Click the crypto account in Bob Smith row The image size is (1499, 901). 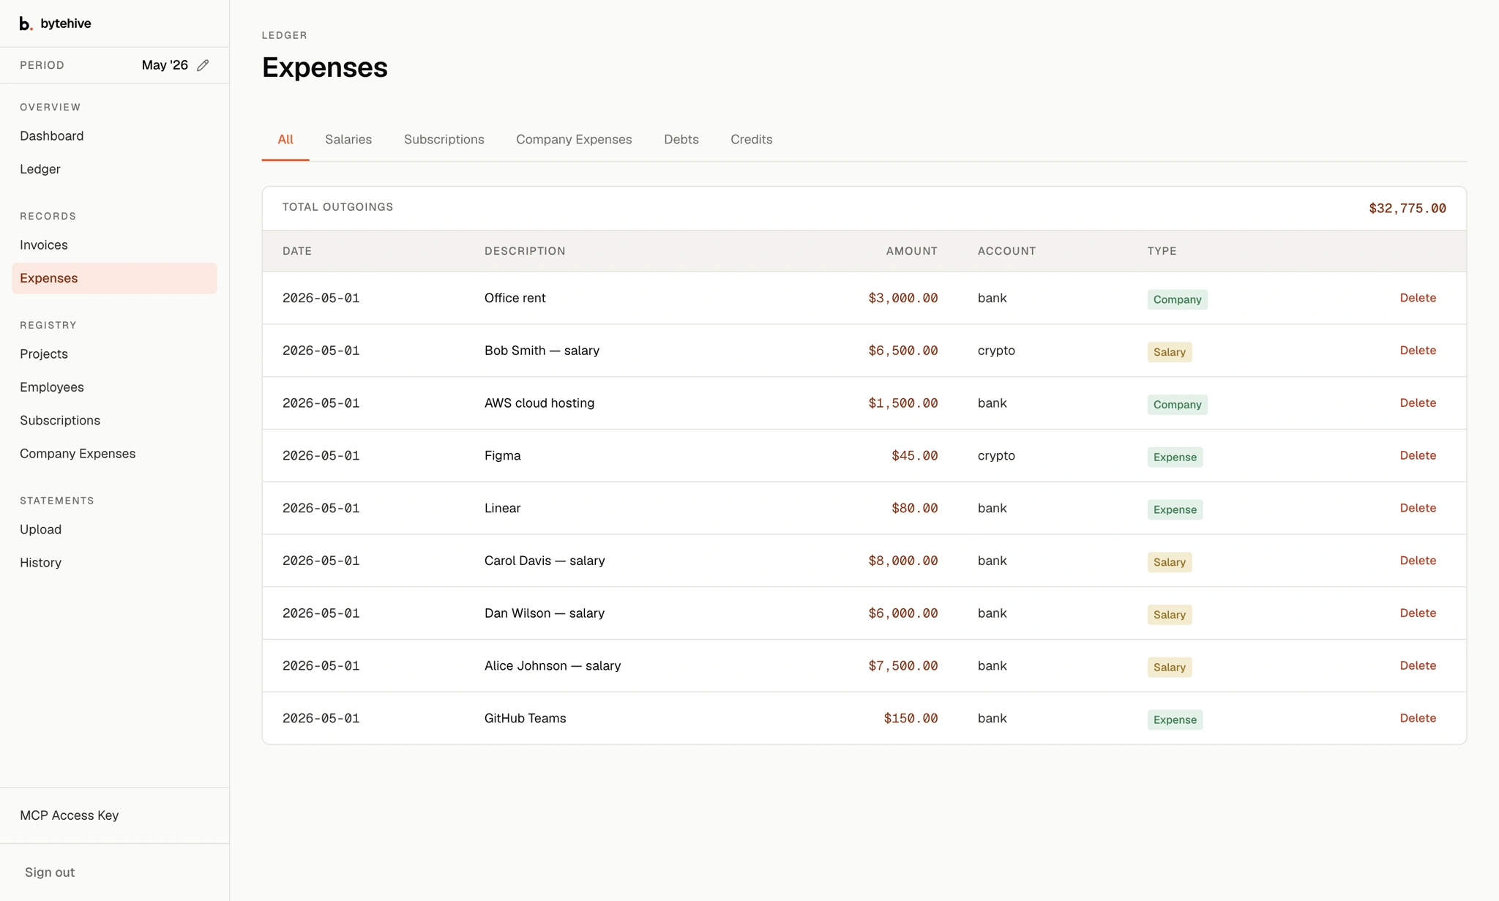[x=996, y=351]
